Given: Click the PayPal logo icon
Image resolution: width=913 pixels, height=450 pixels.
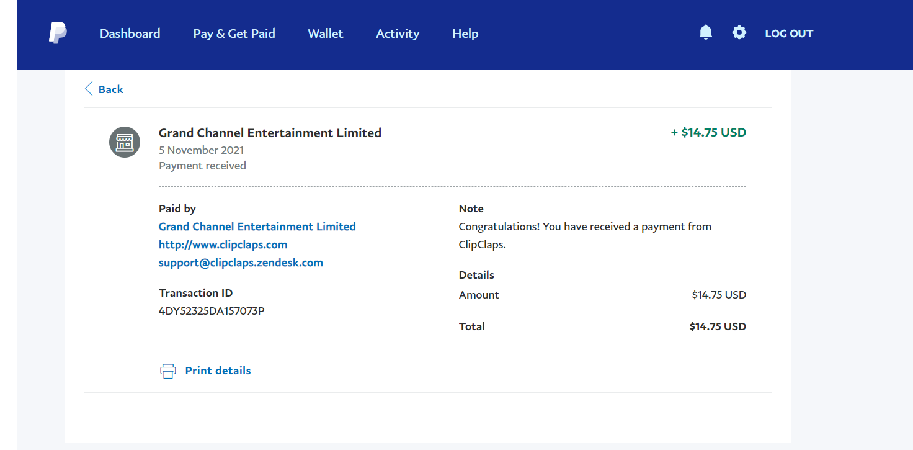Looking at the screenshot, I should 58,33.
